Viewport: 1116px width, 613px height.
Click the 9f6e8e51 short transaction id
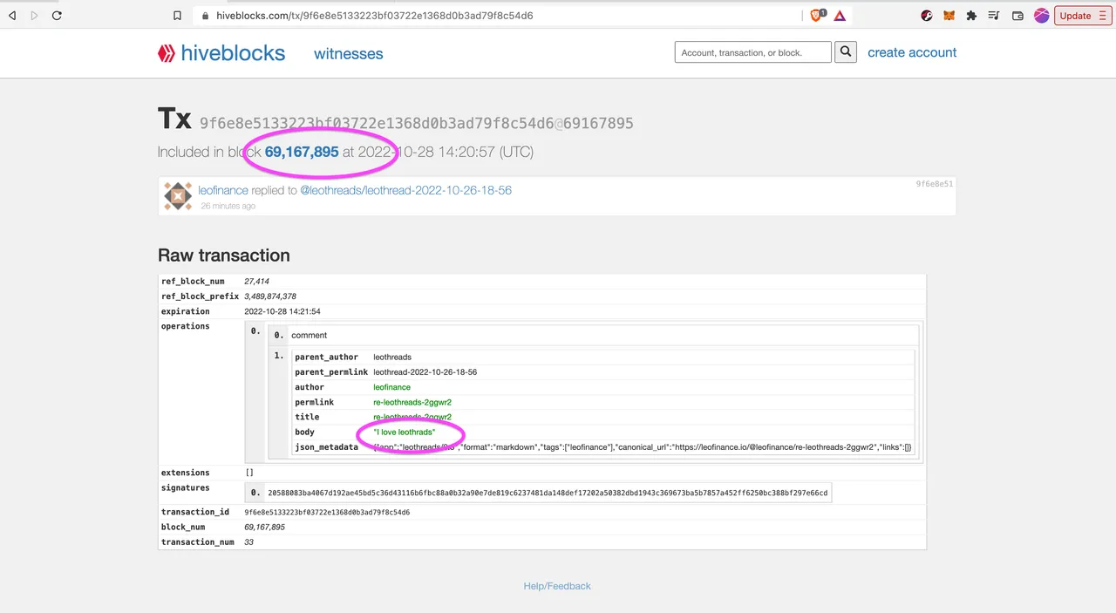click(x=935, y=185)
